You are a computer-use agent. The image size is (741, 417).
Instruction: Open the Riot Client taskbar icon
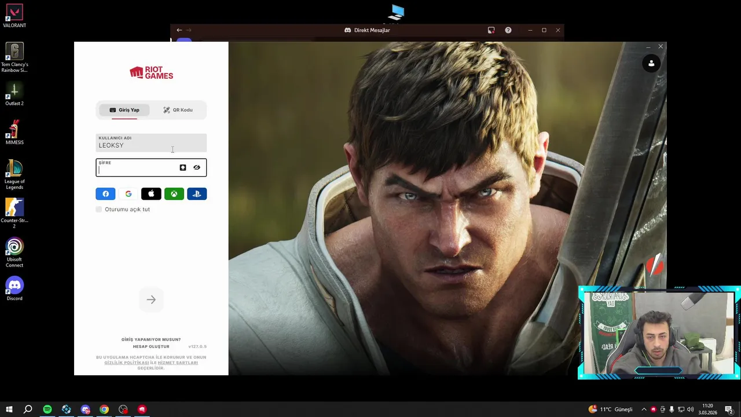142,409
